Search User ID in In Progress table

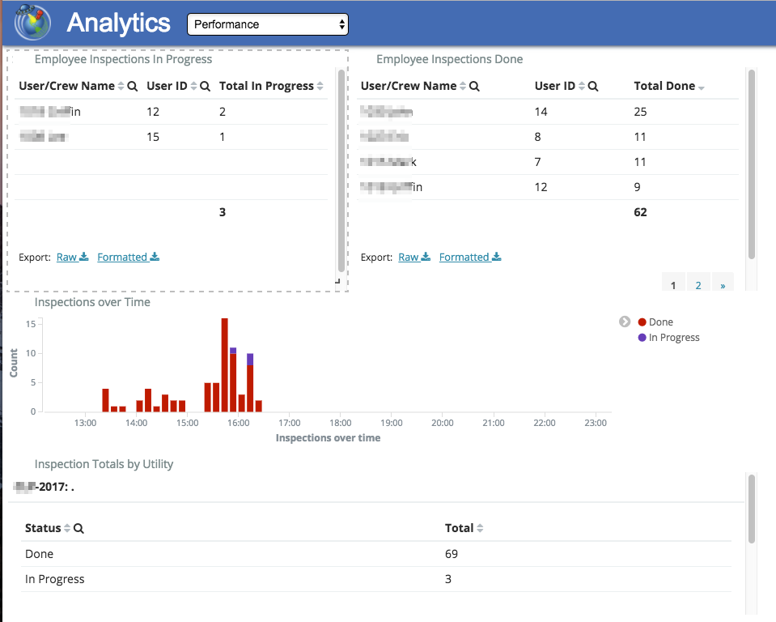pyautogui.click(x=205, y=86)
